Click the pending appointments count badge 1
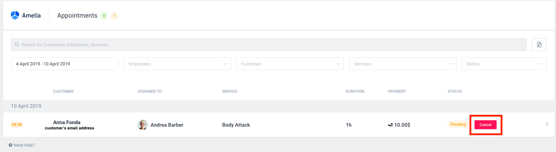The height and width of the screenshot is (152, 556). (x=115, y=16)
